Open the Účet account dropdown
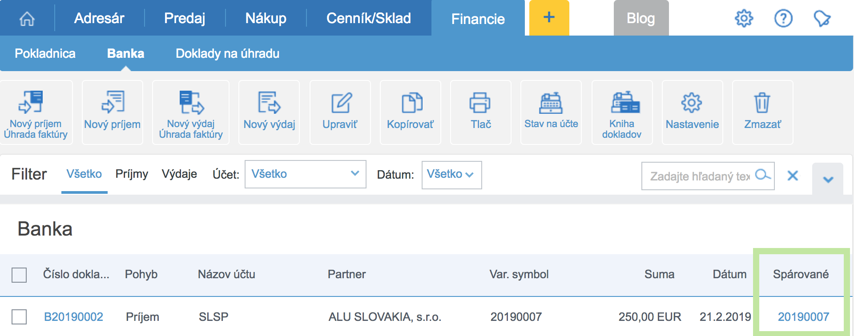This screenshot has height=336, width=854. point(305,174)
